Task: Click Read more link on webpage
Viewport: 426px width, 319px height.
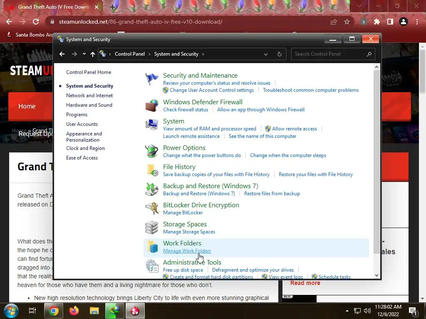Action: tap(305, 283)
